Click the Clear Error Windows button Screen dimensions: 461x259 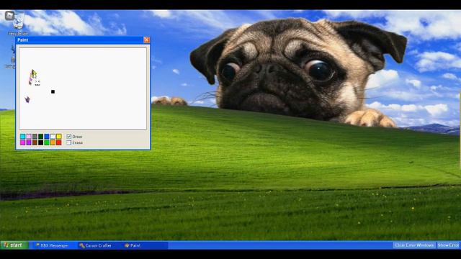point(414,245)
